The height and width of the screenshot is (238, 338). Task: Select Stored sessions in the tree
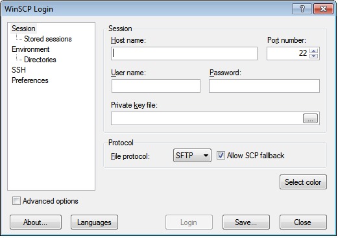point(48,39)
